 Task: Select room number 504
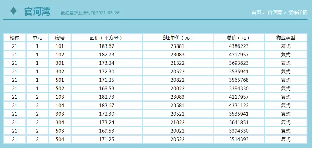[x=60, y=139]
